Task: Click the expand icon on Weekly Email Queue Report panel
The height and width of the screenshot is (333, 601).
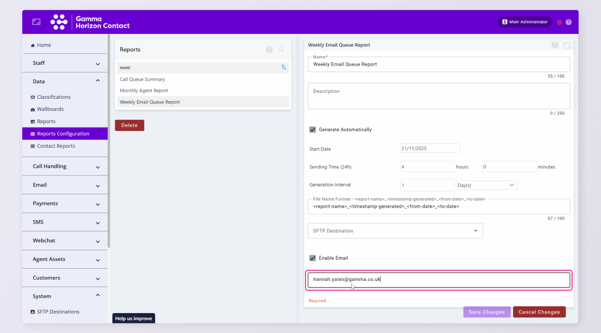Action: (x=567, y=45)
